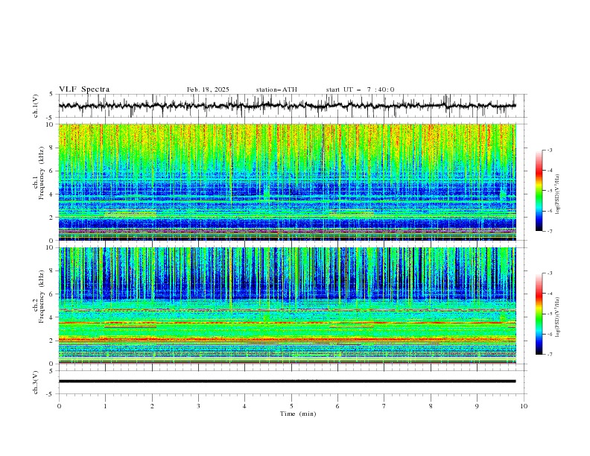
Task: Click the ch.2 PSD color scale bar
Action: click(539, 314)
